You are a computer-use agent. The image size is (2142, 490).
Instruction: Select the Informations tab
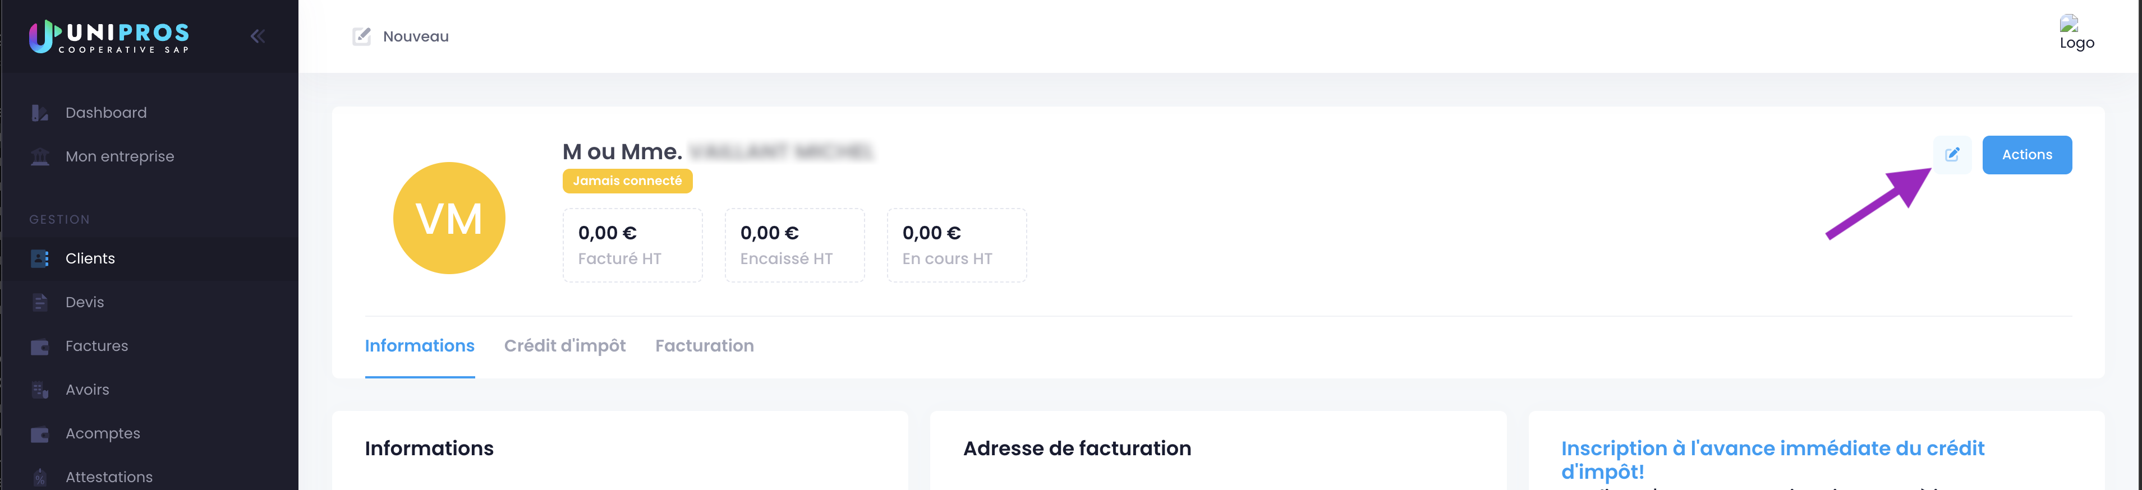point(419,346)
